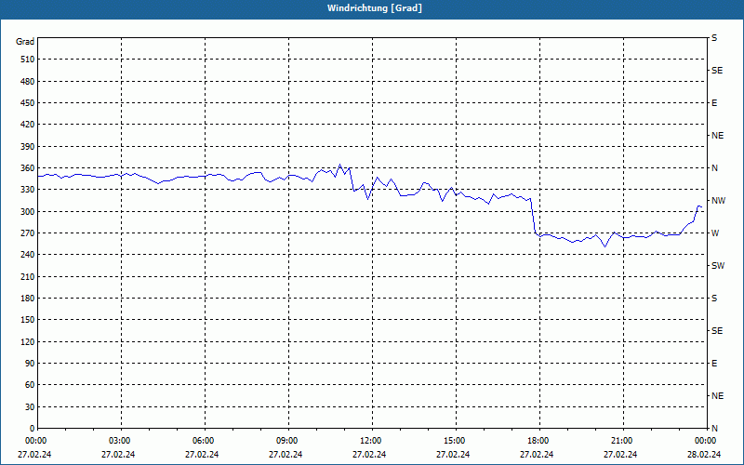Click the 420 y-axis value
This screenshot has height=465, width=744.
[28, 125]
